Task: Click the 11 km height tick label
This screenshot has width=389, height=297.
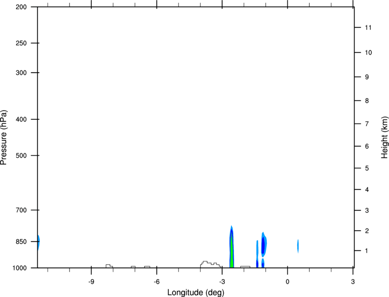Action: coord(368,27)
